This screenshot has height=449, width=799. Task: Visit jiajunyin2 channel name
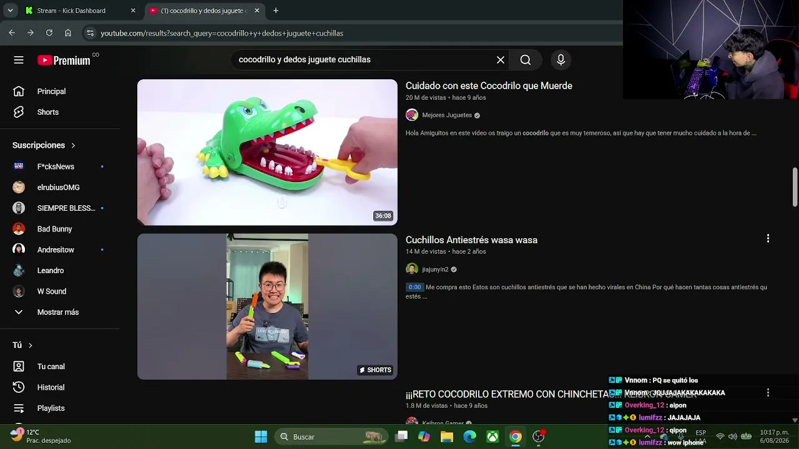click(x=435, y=269)
